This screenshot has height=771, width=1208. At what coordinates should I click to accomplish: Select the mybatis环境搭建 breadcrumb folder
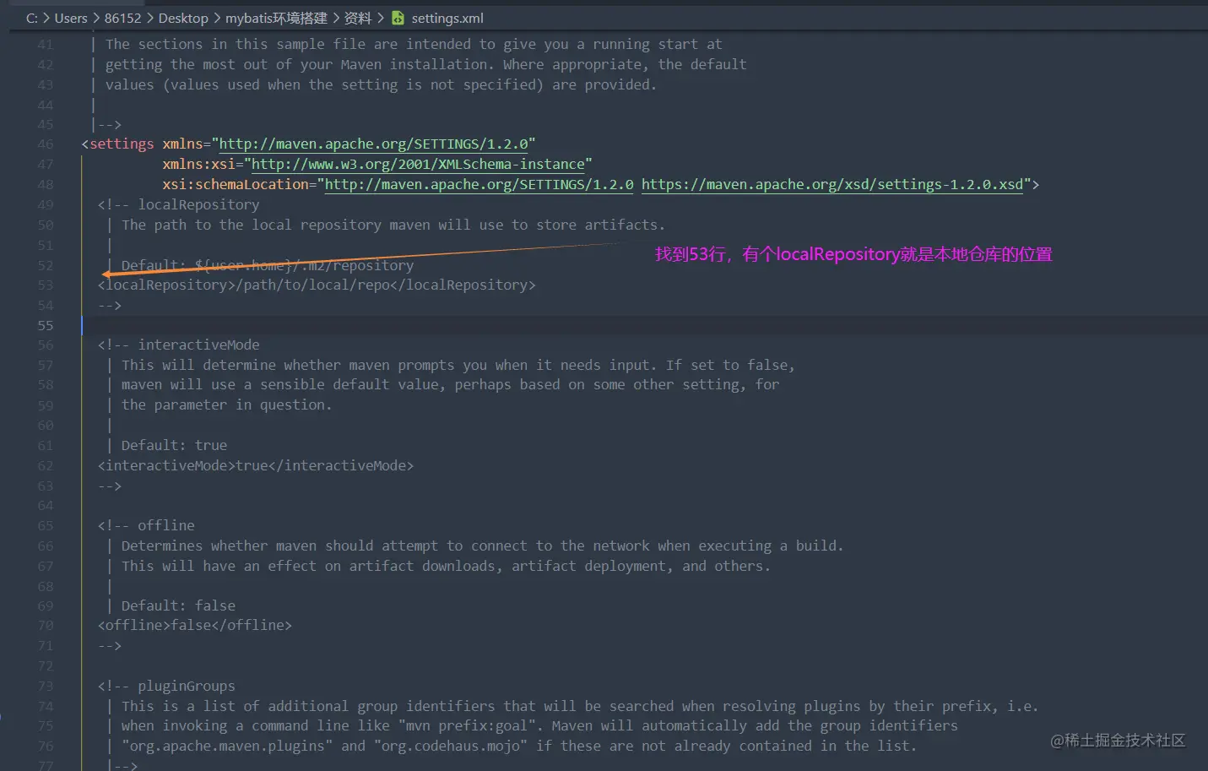click(276, 18)
